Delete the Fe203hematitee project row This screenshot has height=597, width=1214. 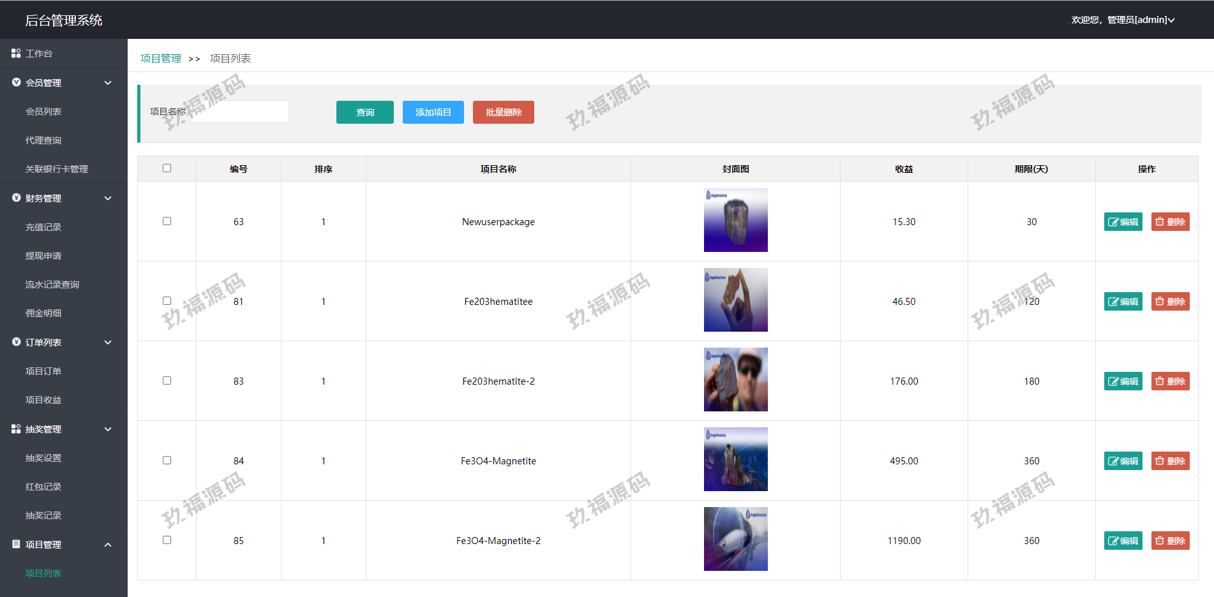coord(1170,302)
